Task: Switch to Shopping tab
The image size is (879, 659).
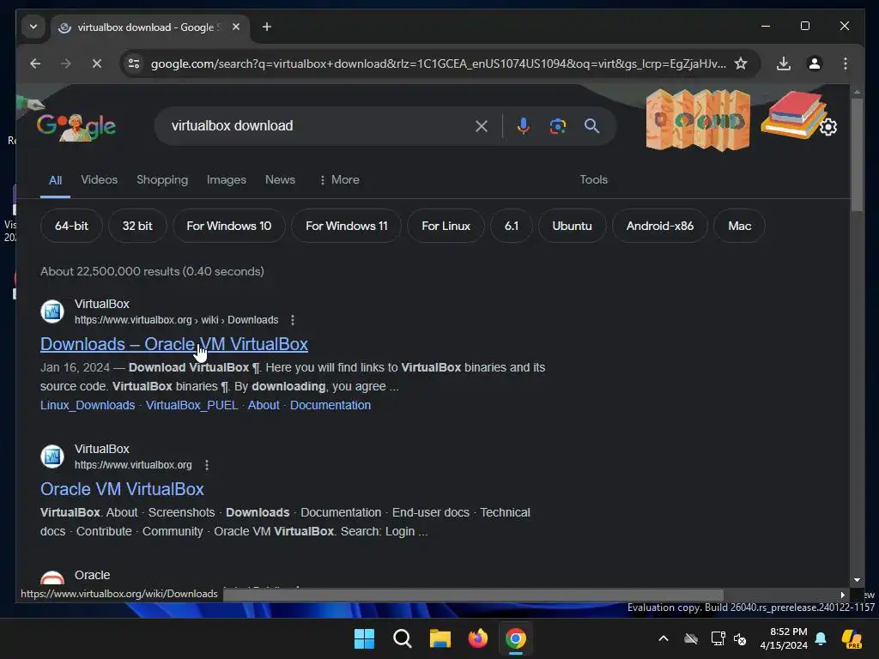Action: pyautogui.click(x=162, y=180)
